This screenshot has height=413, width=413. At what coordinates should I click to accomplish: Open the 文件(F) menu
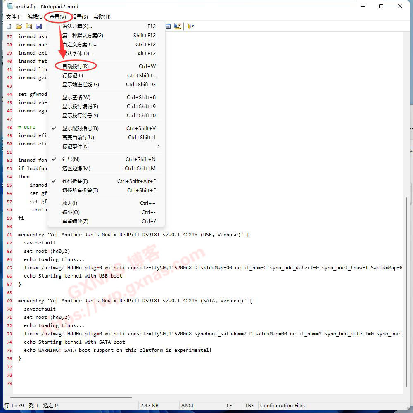(14, 17)
